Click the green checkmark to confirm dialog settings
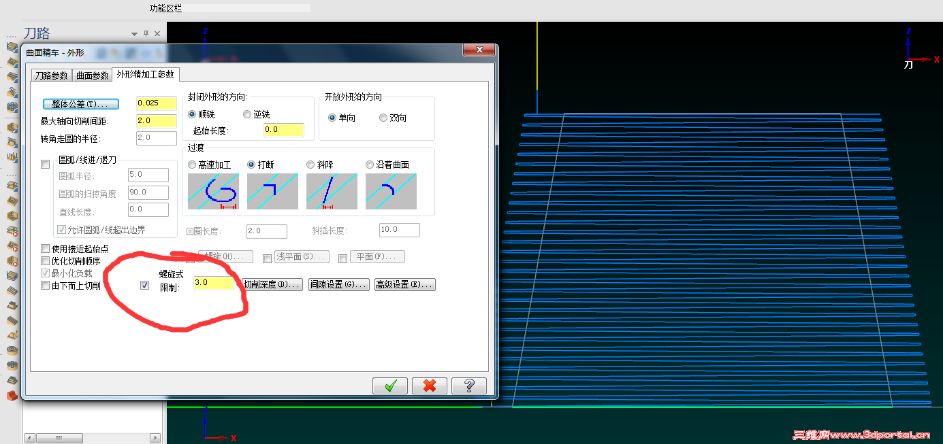Image resolution: width=943 pixels, height=444 pixels. point(389,386)
